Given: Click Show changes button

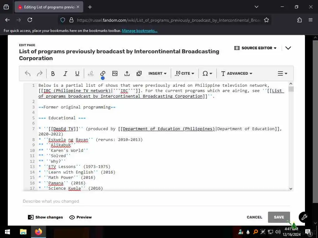Looking at the screenshot, I should click(x=45, y=217).
